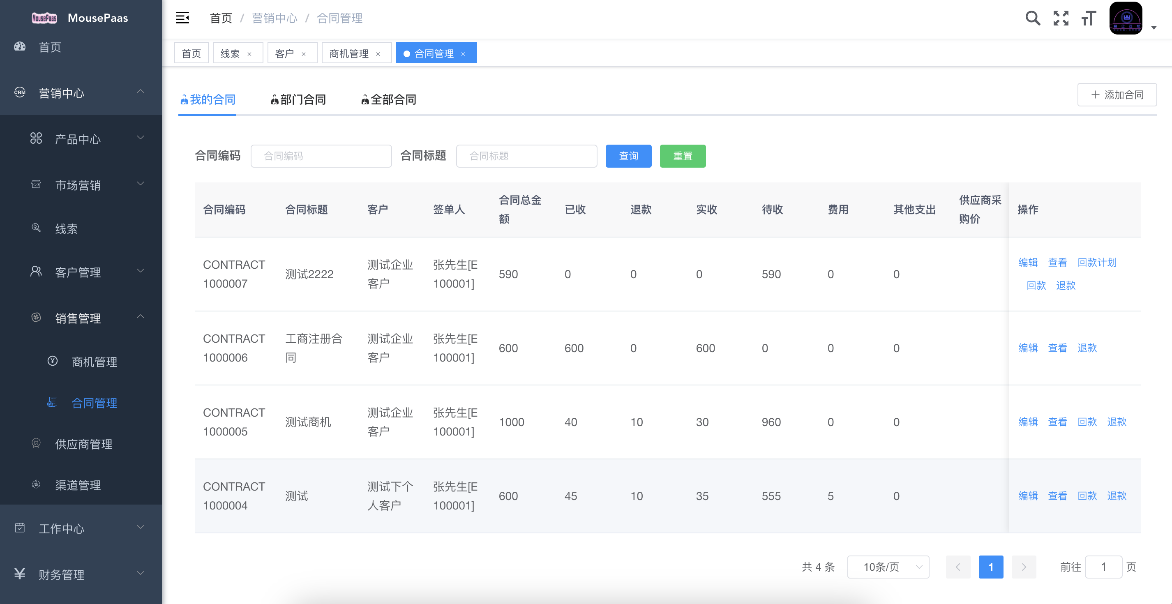This screenshot has height=604, width=1172.
Task: Expand the 工作中心 menu chevron
Action: (x=141, y=527)
